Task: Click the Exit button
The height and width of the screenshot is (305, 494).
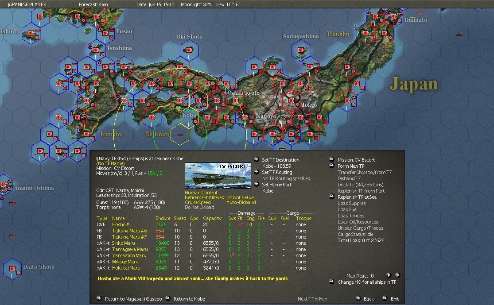Action: pos(394,299)
